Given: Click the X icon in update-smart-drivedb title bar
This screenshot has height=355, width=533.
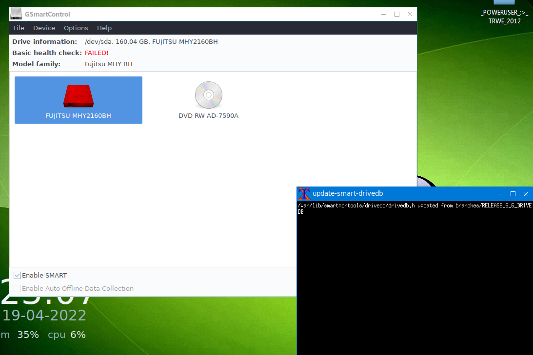Looking at the screenshot, I should pyautogui.click(x=304, y=194).
